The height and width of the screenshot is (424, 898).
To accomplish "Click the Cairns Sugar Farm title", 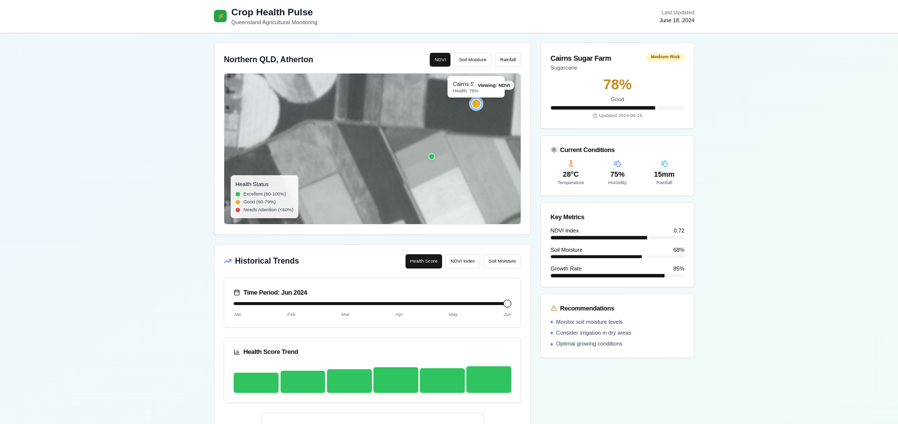I will [581, 58].
